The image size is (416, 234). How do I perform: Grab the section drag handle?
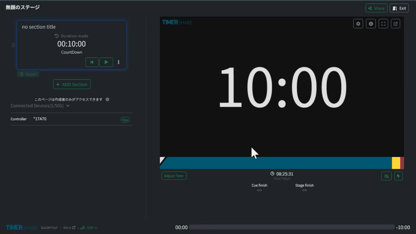(13, 45)
